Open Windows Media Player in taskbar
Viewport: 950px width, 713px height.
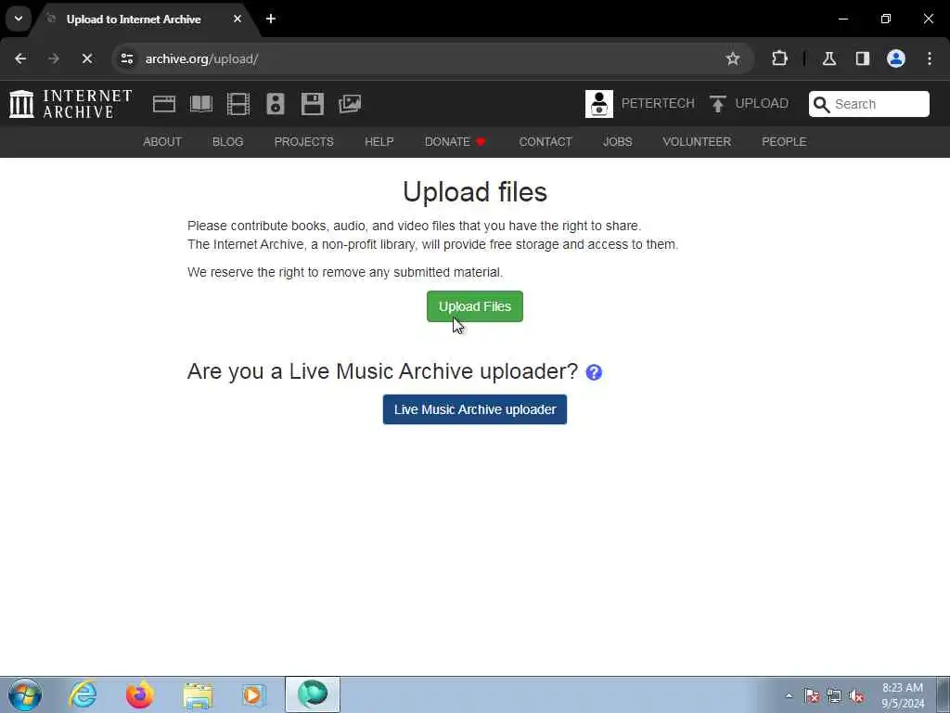253,695
